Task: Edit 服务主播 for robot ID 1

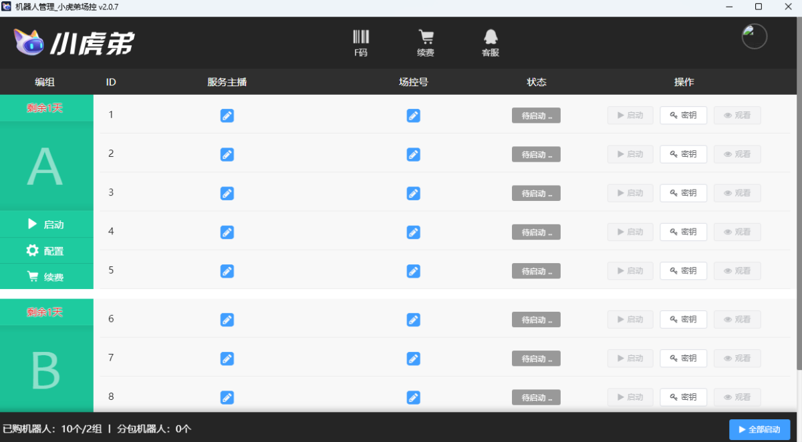Action: pyautogui.click(x=227, y=116)
